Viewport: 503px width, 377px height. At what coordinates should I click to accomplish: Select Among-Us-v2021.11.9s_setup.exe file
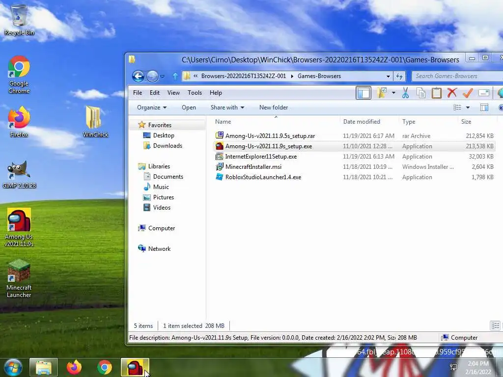(355, 146)
